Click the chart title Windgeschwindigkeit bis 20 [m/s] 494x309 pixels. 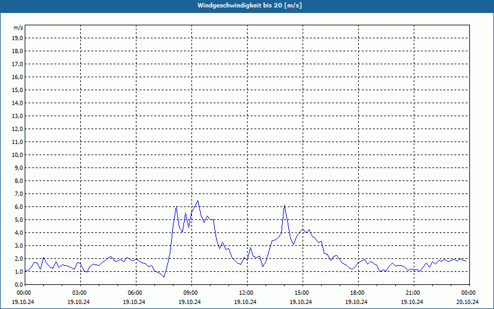click(x=249, y=6)
